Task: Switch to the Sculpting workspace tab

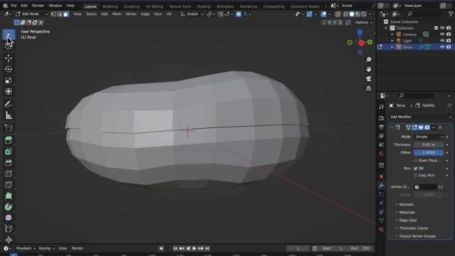Action: (x=132, y=6)
